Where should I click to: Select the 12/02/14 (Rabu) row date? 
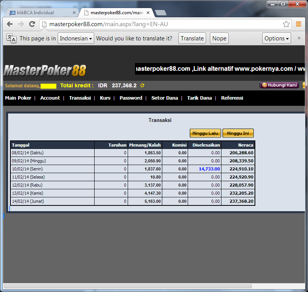[x=27, y=185]
